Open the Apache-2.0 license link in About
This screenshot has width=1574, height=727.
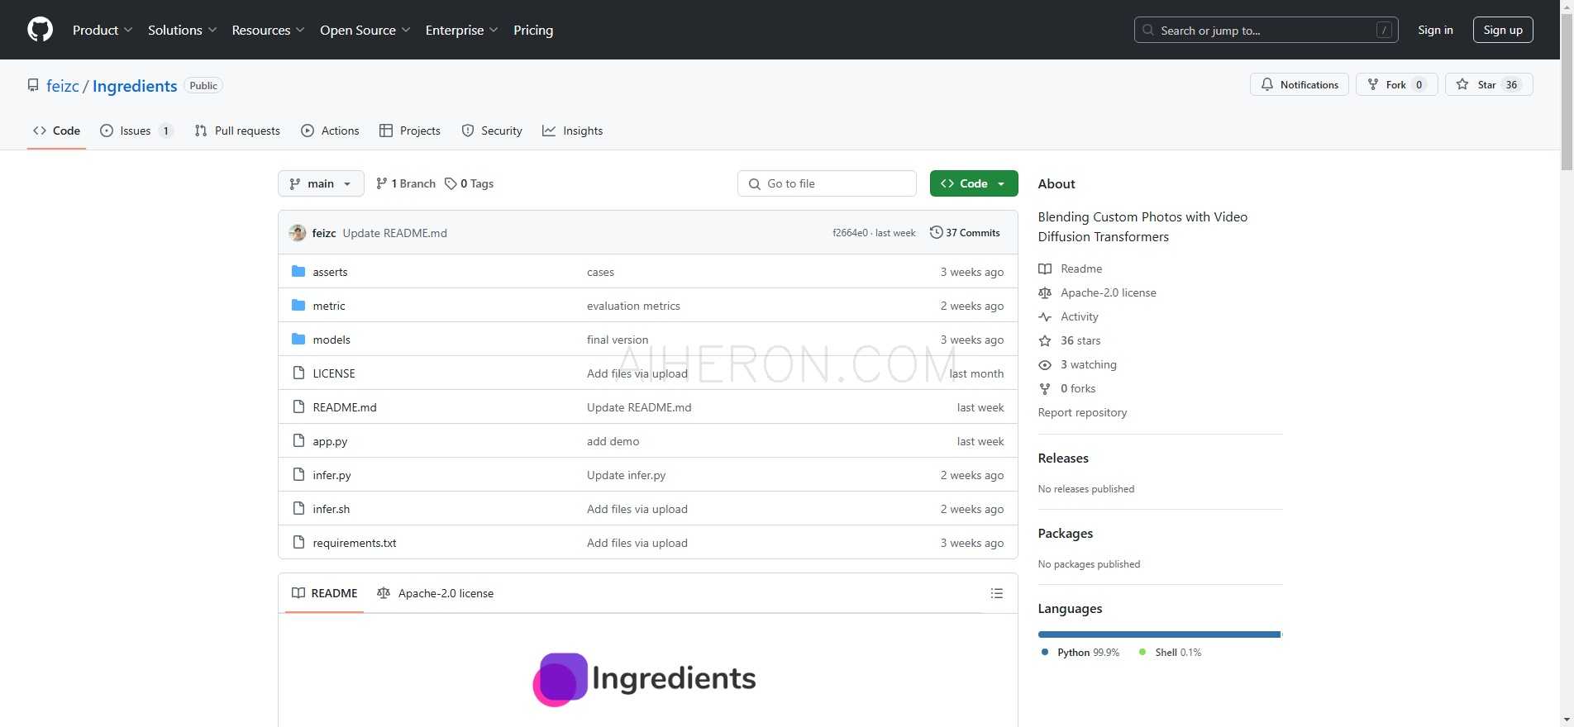point(1109,292)
